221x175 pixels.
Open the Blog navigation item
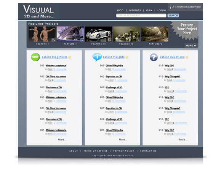(120, 10)
